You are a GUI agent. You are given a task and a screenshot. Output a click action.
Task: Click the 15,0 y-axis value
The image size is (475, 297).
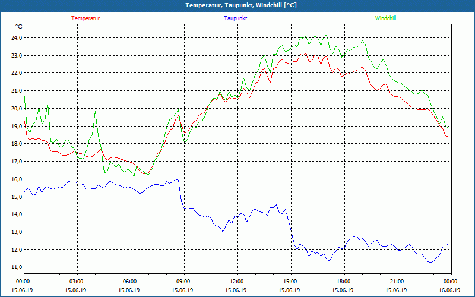coord(17,197)
